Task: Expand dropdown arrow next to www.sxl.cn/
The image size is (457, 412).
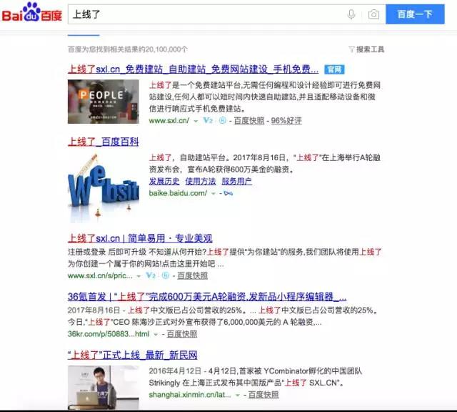Action: pos(196,121)
